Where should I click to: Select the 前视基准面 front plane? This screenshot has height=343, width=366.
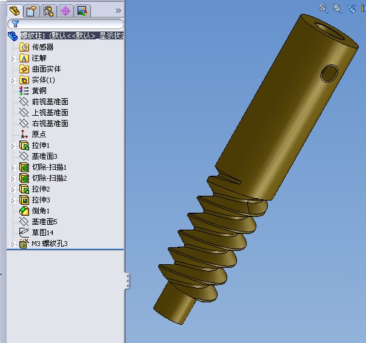click(x=50, y=102)
